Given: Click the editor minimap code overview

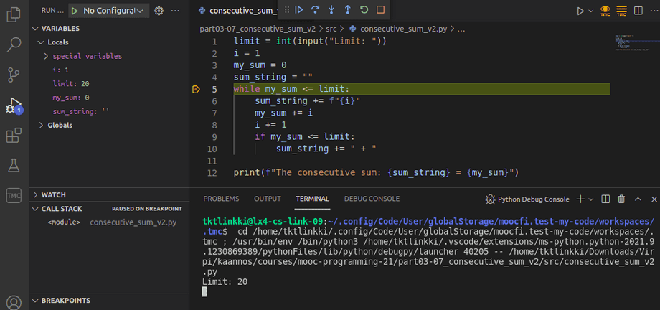Looking at the screenshot, I should pyautogui.click(x=629, y=42).
